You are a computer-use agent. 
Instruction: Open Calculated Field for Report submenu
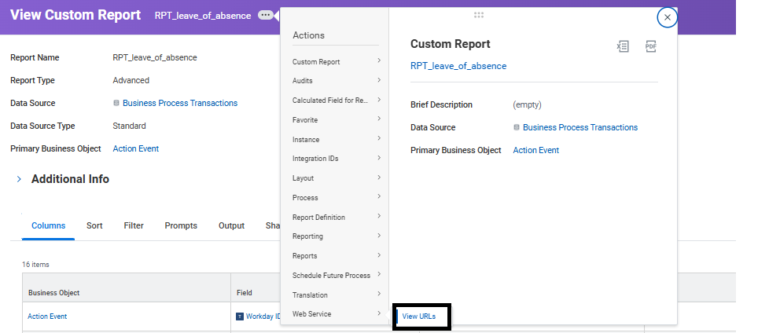[x=337, y=101]
